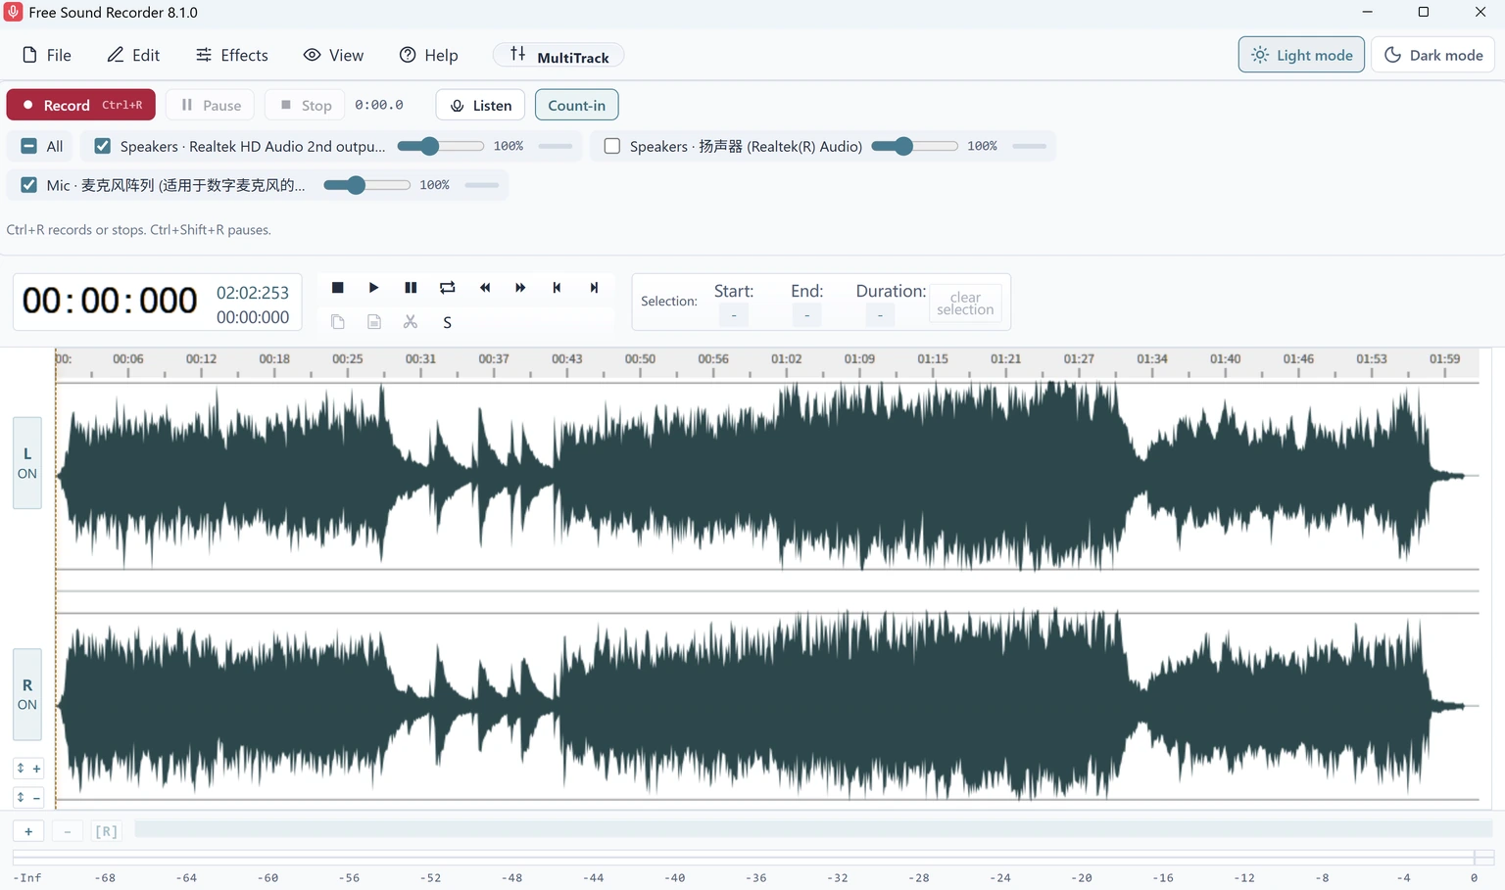This screenshot has height=890, width=1505.
Task: Reset zoom with [R] button
Action: pos(106,831)
